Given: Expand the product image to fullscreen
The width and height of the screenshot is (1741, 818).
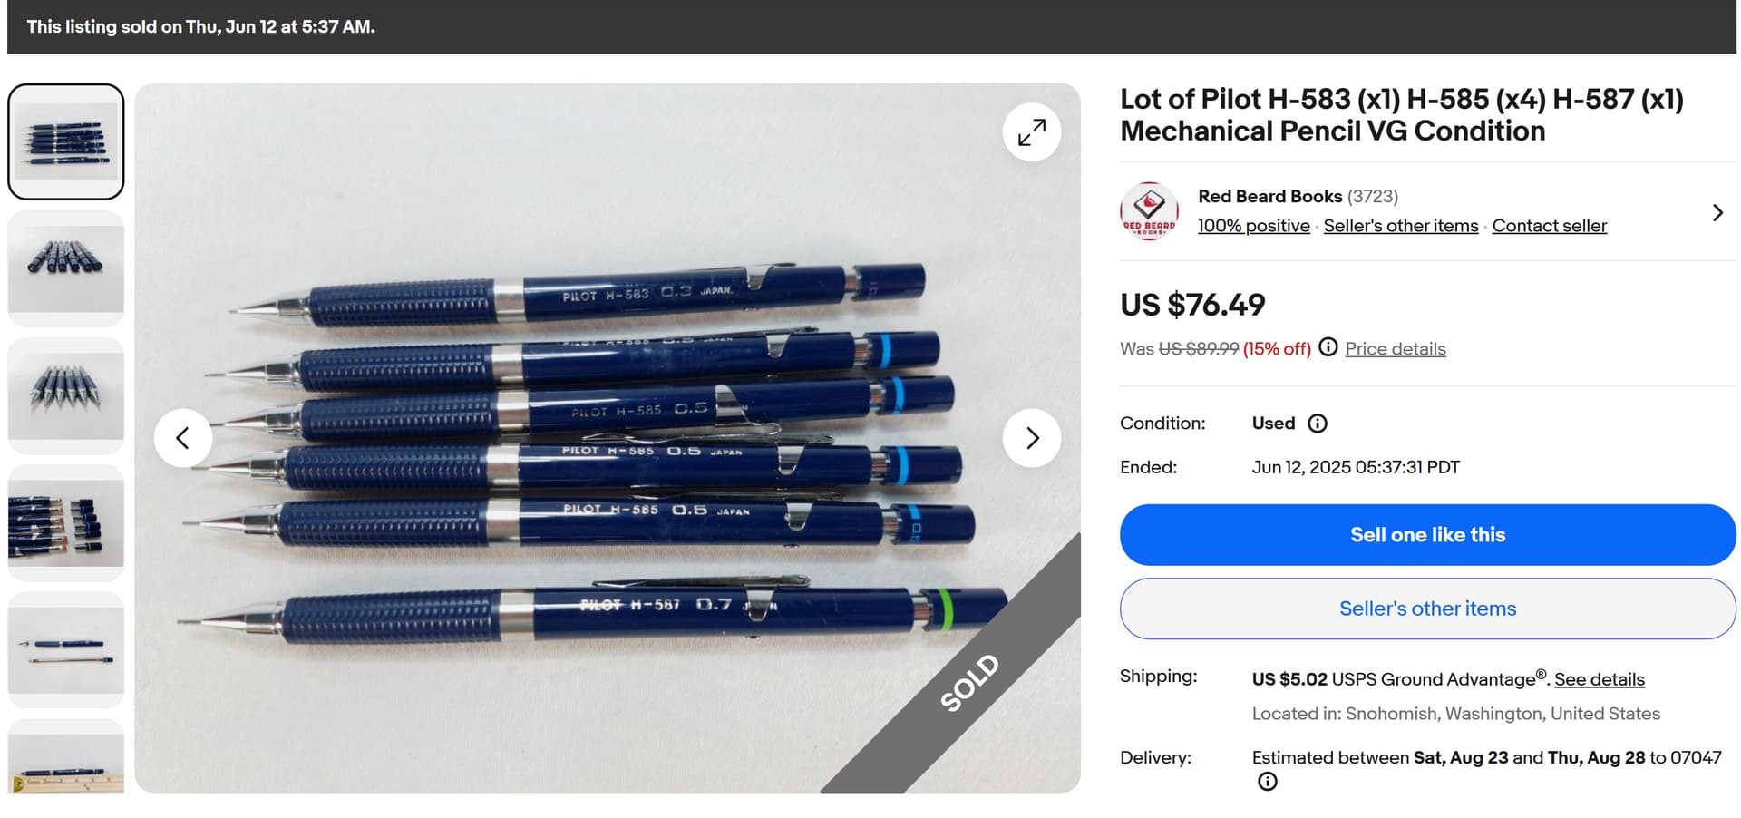Looking at the screenshot, I should [x=1031, y=132].
